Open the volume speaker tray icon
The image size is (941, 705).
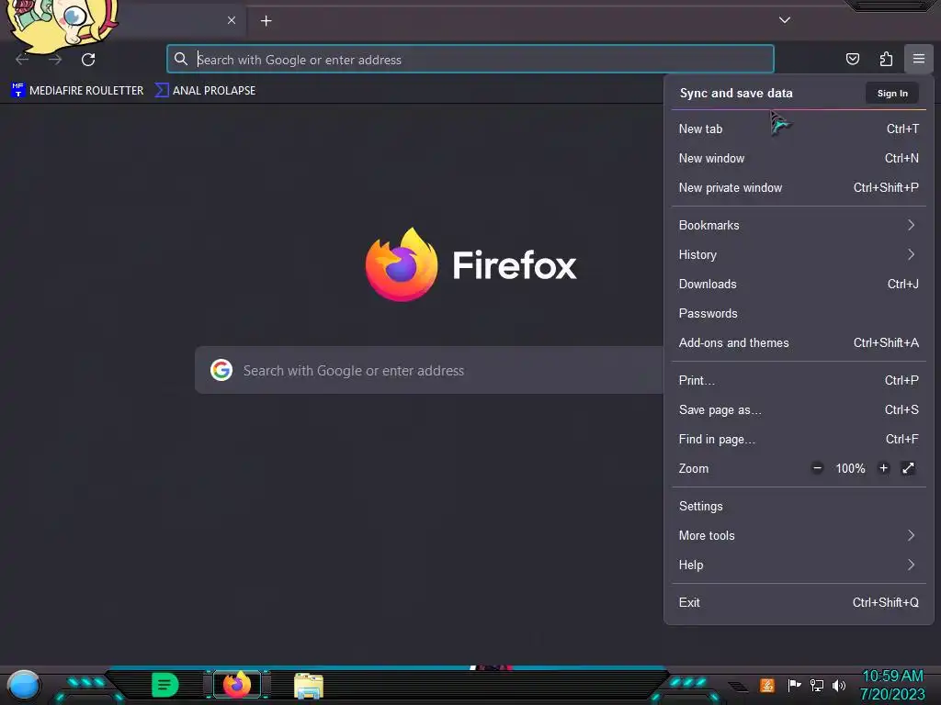point(838,685)
